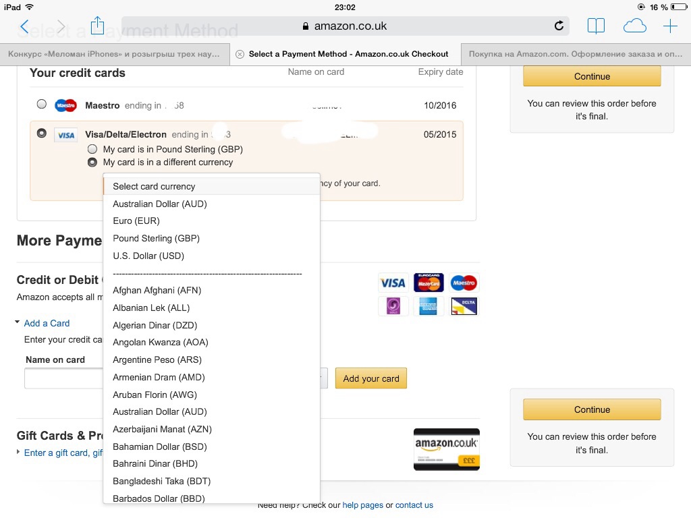The image size is (691, 518).
Task: Open the Safari share sheet icon
Action: (x=97, y=26)
